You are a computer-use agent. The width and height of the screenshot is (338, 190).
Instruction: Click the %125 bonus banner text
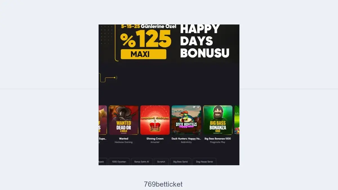pos(146,39)
